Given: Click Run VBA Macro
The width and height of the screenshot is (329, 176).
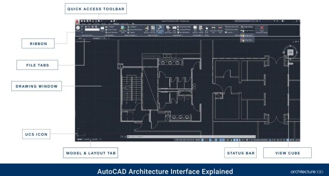Looking at the screenshot, I should [x=184, y=32].
